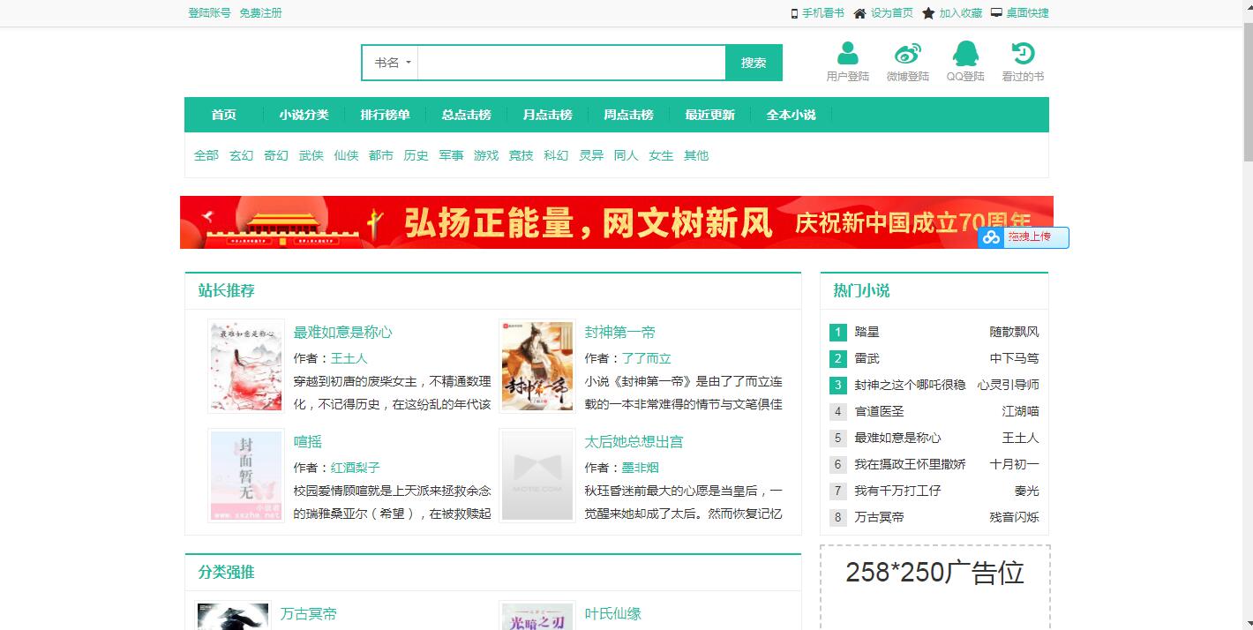Viewport: 1253px width, 630px height.
Task: Click author link 墨非烟
Action: 641,468
